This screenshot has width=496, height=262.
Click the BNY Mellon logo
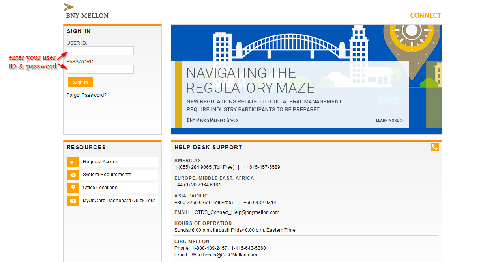(86, 11)
